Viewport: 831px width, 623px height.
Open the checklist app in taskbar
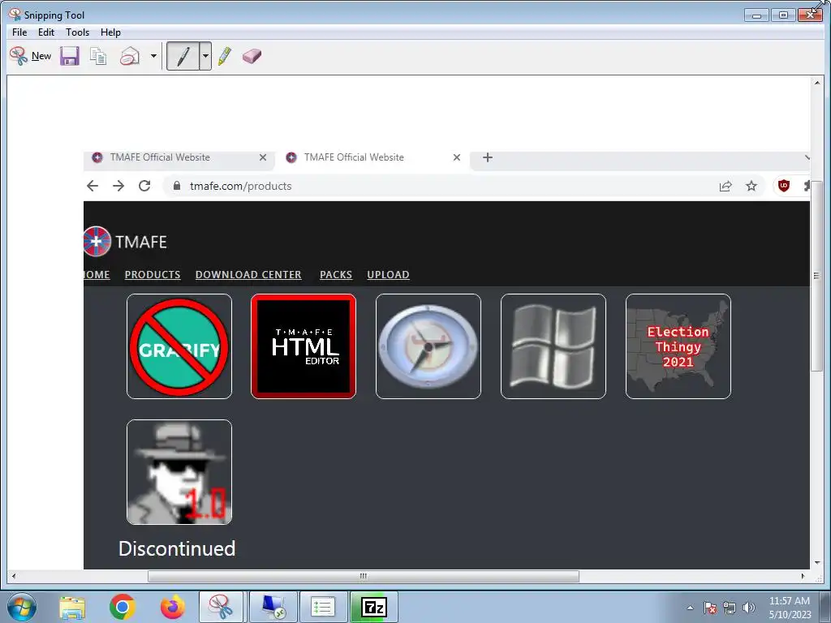(323, 607)
